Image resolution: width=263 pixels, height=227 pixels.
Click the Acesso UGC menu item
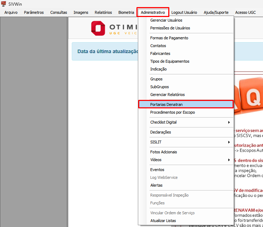tap(245, 12)
